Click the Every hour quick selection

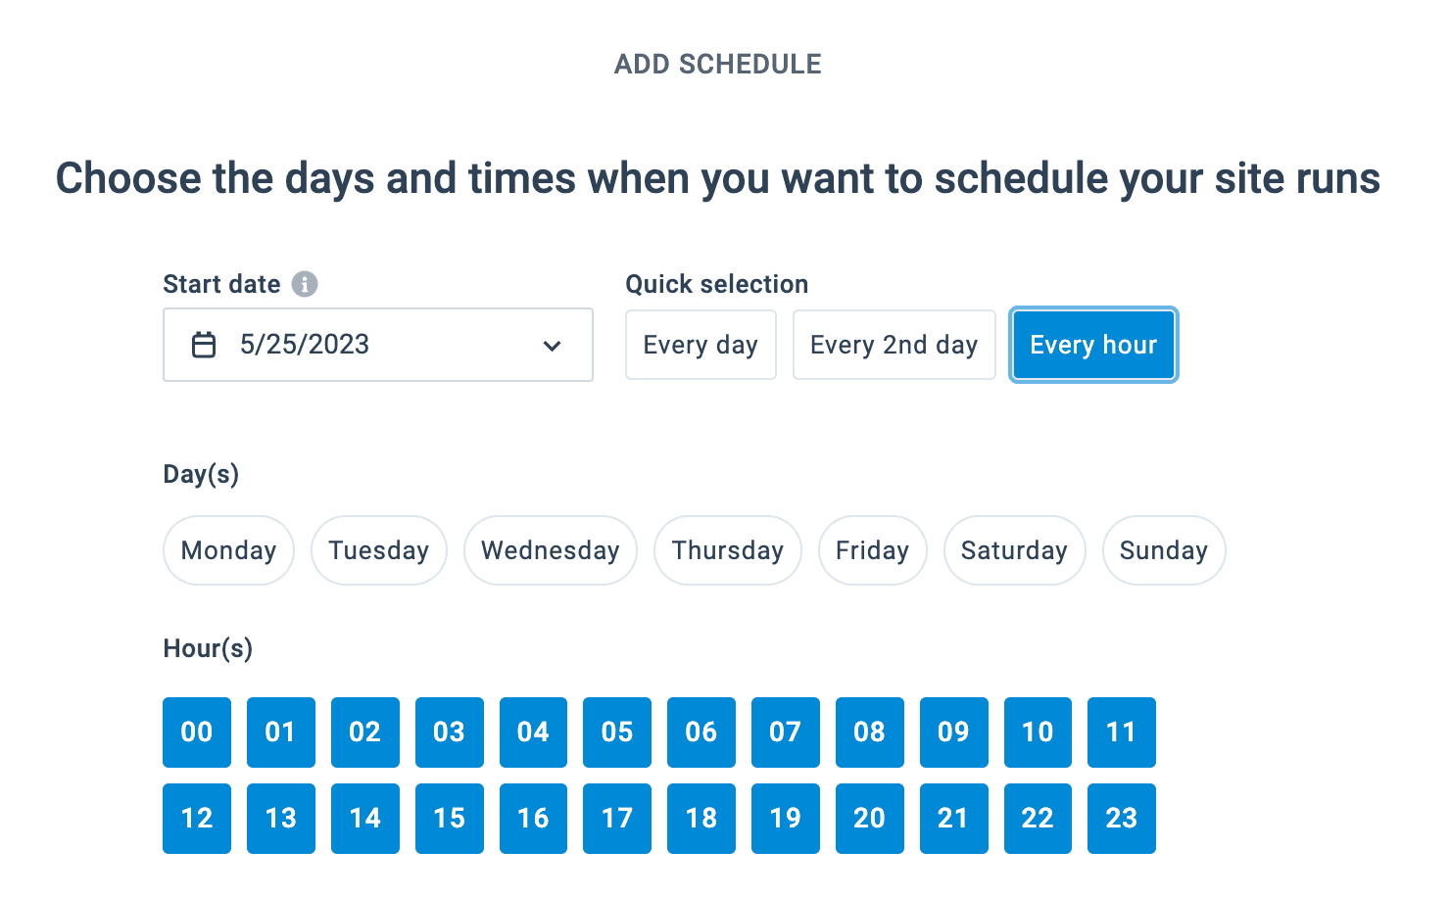[x=1093, y=345]
